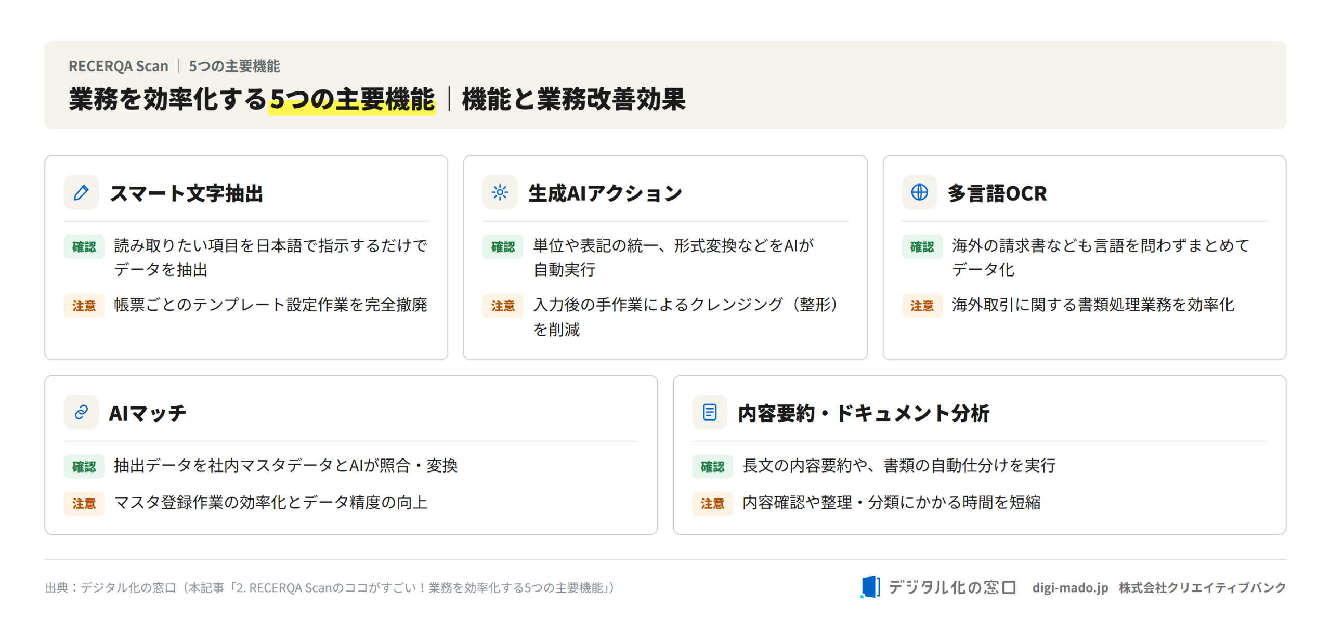The width and height of the screenshot is (1331, 643).
Task: Click text 海外取引に関する書類処理業務を効率化
Action: tap(1093, 304)
